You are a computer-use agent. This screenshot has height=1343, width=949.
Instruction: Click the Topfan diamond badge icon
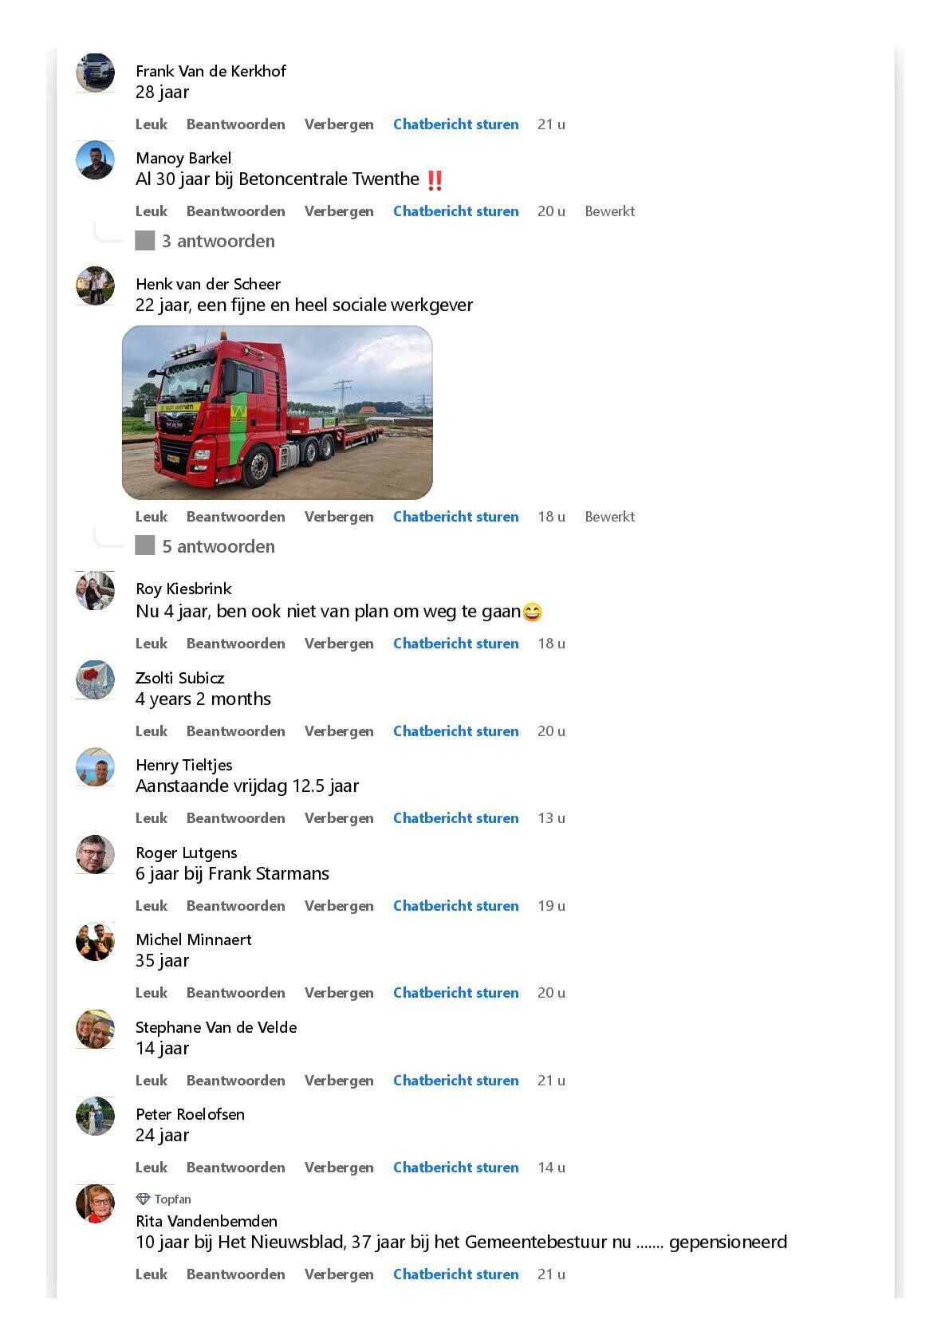[143, 1199]
